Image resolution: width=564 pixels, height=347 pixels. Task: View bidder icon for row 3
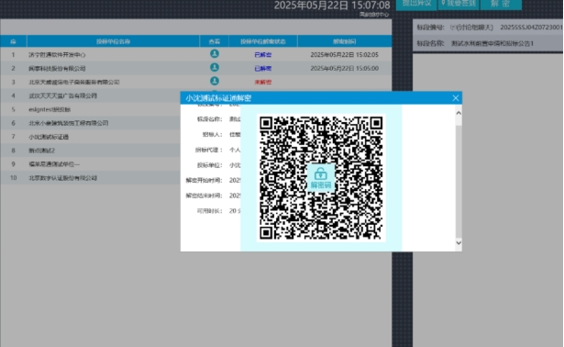[215, 81]
